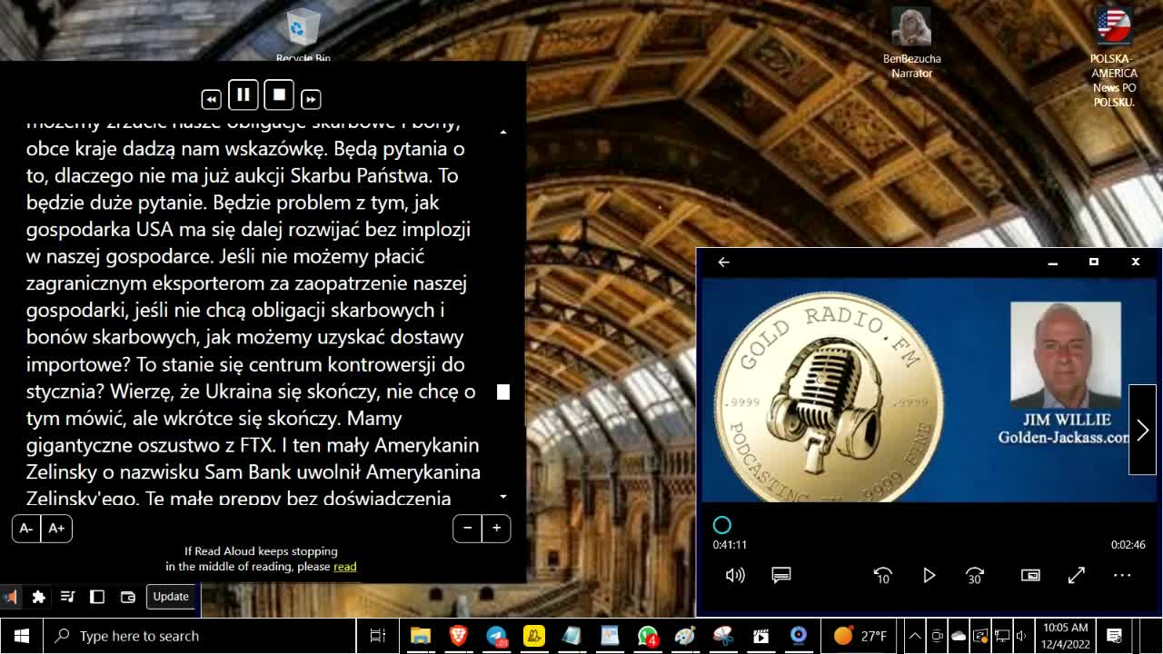Image resolution: width=1163 pixels, height=654 pixels.
Task: Toggle the browser sidebar panel icon
Action: click(97, 597)
